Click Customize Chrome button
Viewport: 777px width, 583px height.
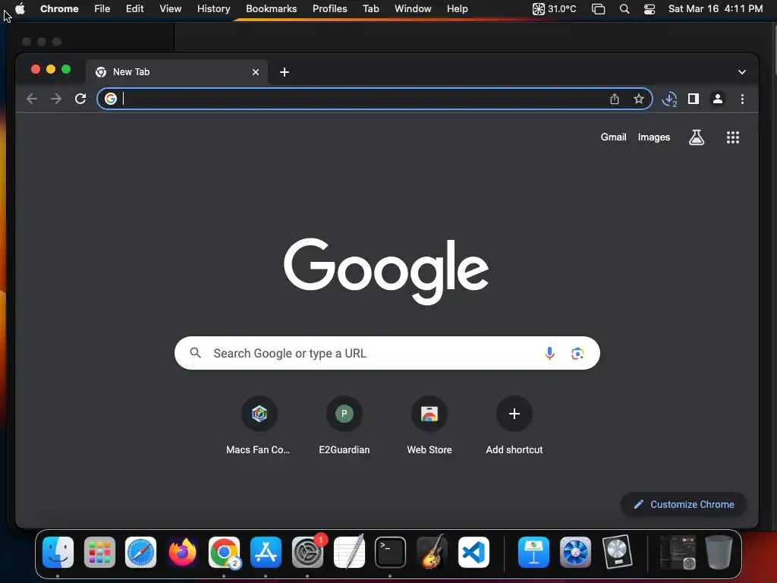[684, 504]
